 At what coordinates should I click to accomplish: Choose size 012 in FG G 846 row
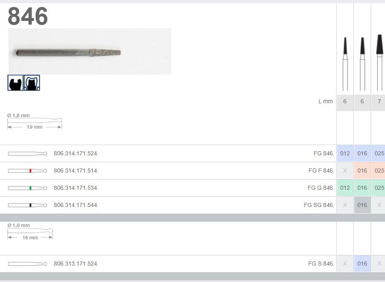tap(345, 188)
